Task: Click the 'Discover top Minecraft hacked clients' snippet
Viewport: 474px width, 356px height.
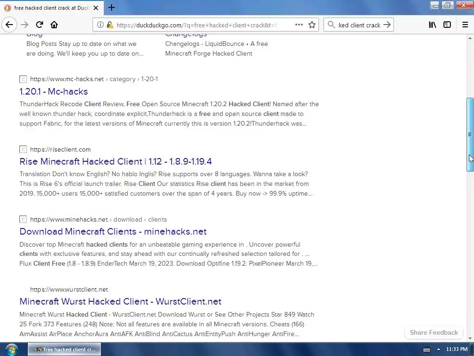Action: pyautogui.click(x=168, y=254)
